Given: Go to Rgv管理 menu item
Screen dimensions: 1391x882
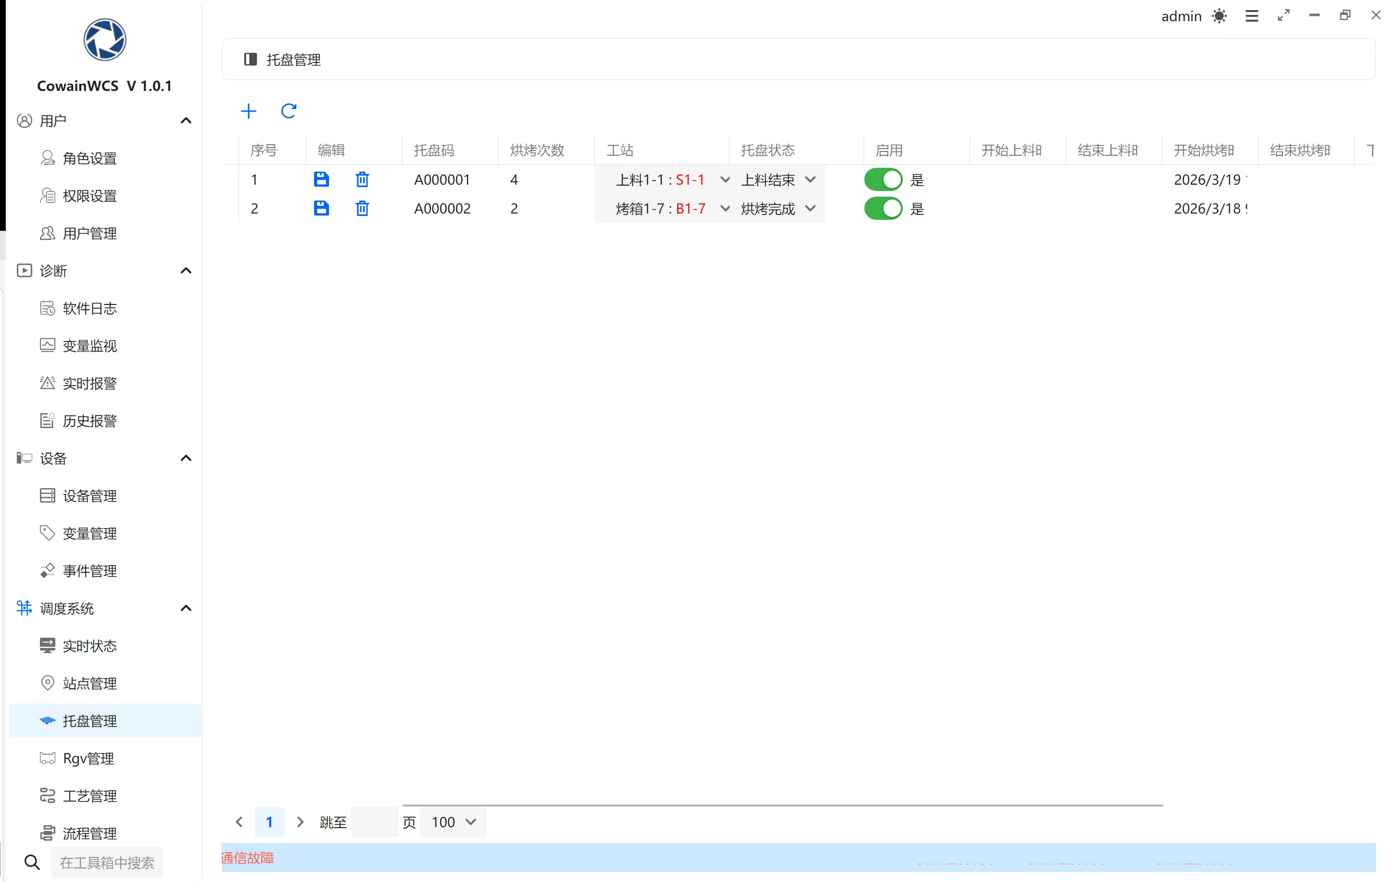Looking at the screenshot, I should 89,758.
